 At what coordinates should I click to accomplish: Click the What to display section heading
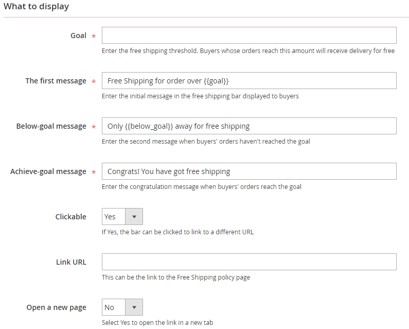point(36,6)
